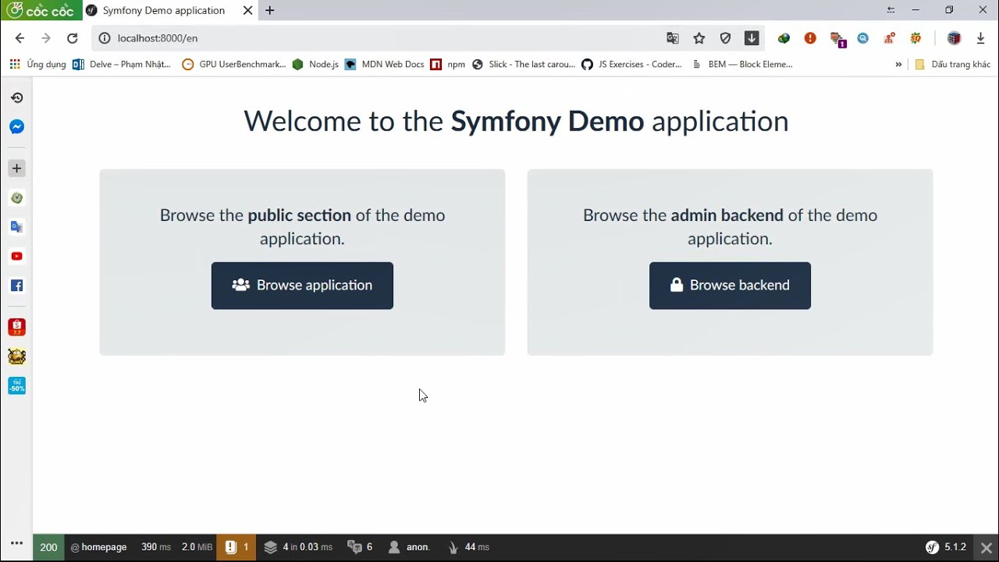Open the Tiki -50% sidebar icon

coord(16,386)
